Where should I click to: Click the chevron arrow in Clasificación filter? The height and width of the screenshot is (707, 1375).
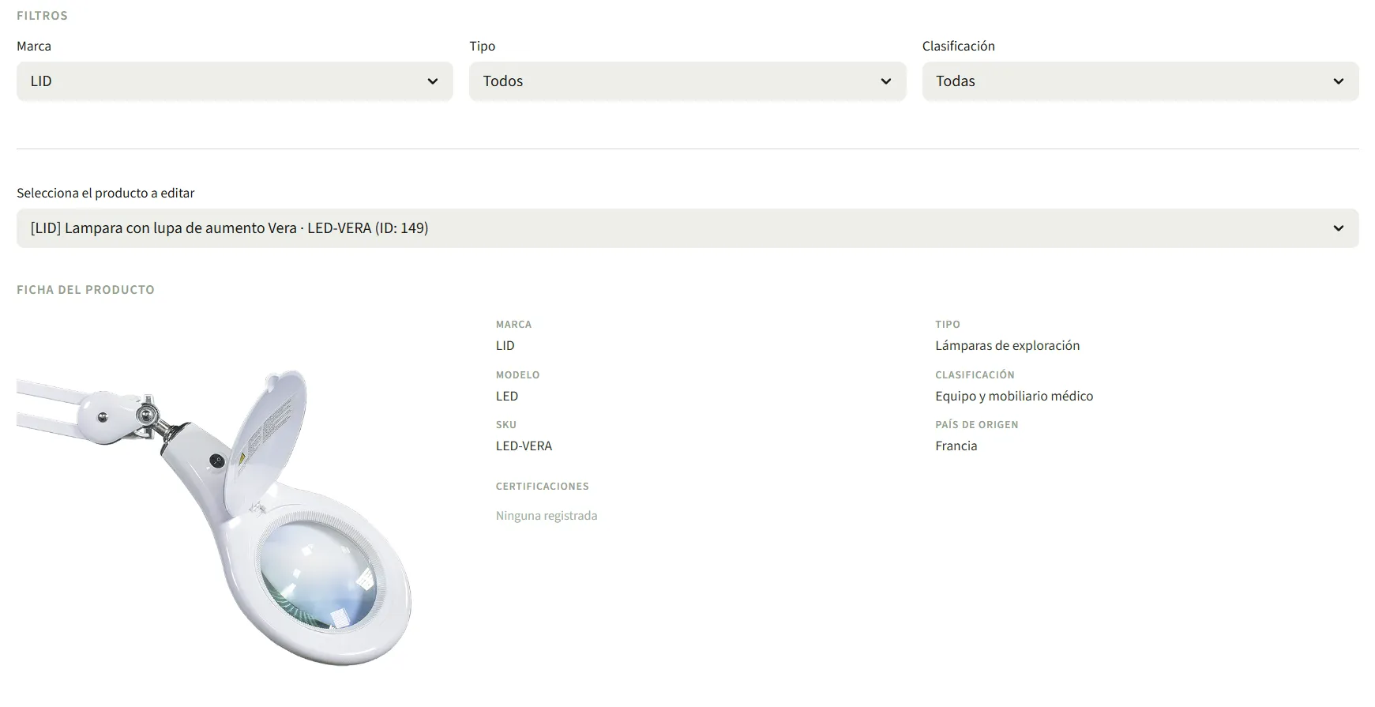point(1339,81)
